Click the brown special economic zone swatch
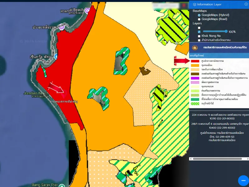Viewport: 249px width, 187px height. click(195, 74)
